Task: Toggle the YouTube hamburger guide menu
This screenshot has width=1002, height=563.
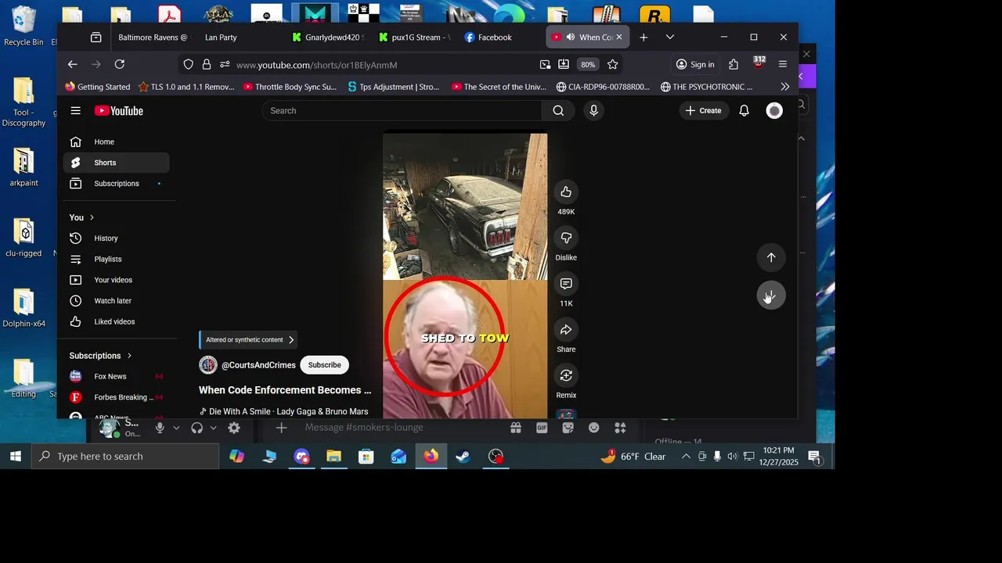Action: 75,111
